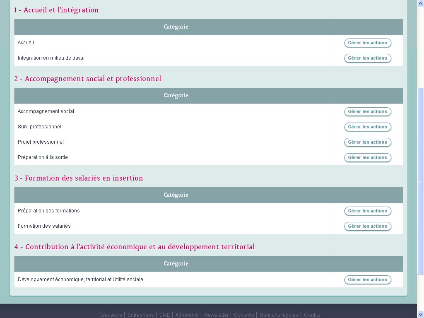
Task: Open the Crédits footer link
Action: point(312,315)
